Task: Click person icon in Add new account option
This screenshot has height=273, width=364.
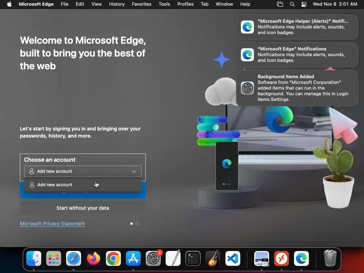Action: pos(32,185)
